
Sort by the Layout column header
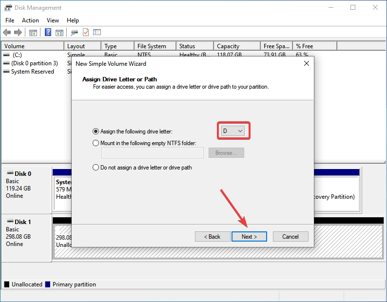point(83,46)
